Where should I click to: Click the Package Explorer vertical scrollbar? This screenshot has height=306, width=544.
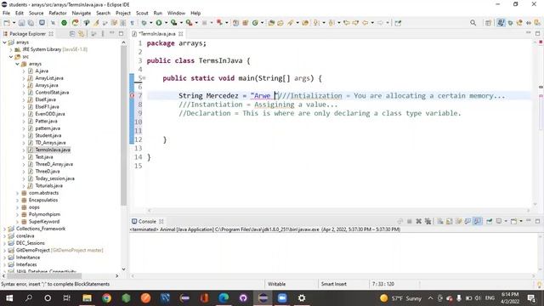pyautogui.click(x=123, y=125)
